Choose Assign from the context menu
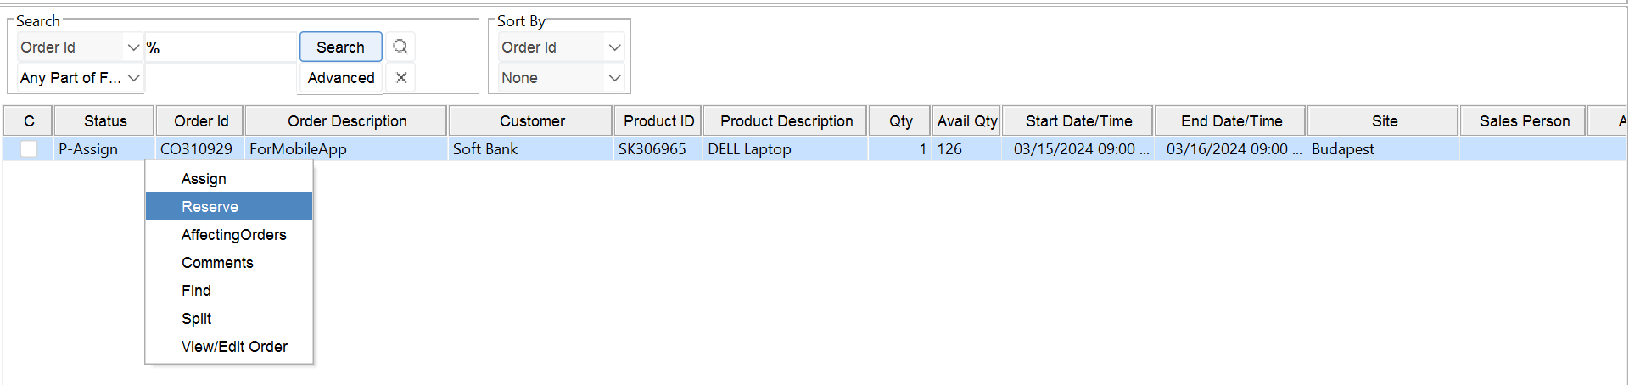Viewport: 1629px width, 385px height. 204,179
